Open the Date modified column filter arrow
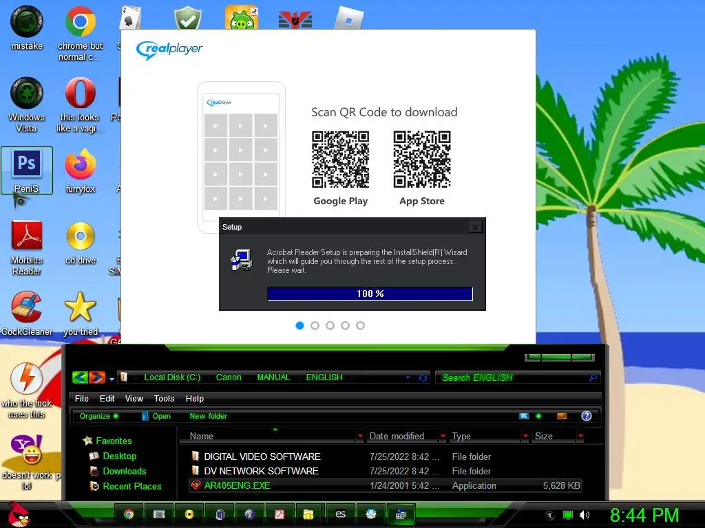Image resolution: width=705 pixels, height=528 pixels. pos(443,436)
